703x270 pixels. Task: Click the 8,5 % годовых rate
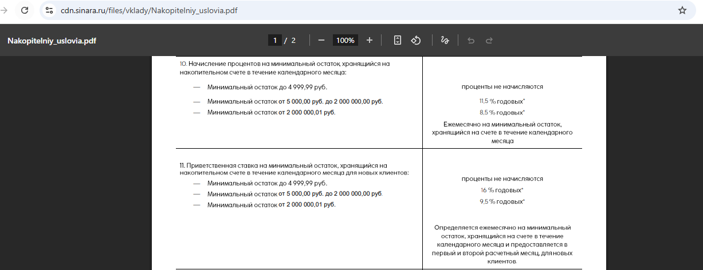pyautogui.click(x=502, y=112)
